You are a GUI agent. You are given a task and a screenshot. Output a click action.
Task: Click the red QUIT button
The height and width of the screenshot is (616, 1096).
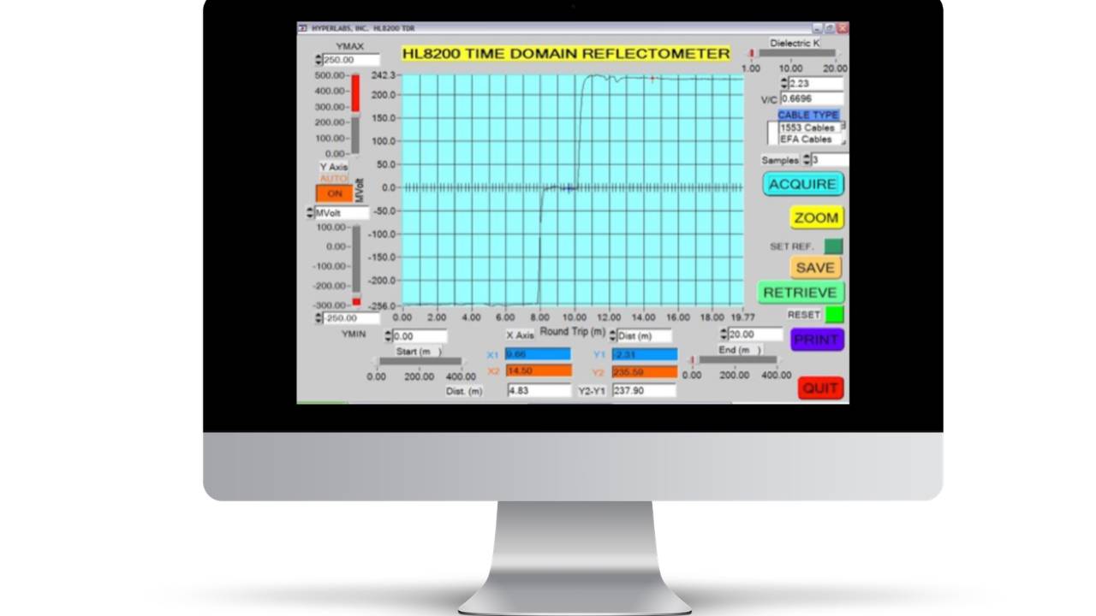[x=820, y=388]
